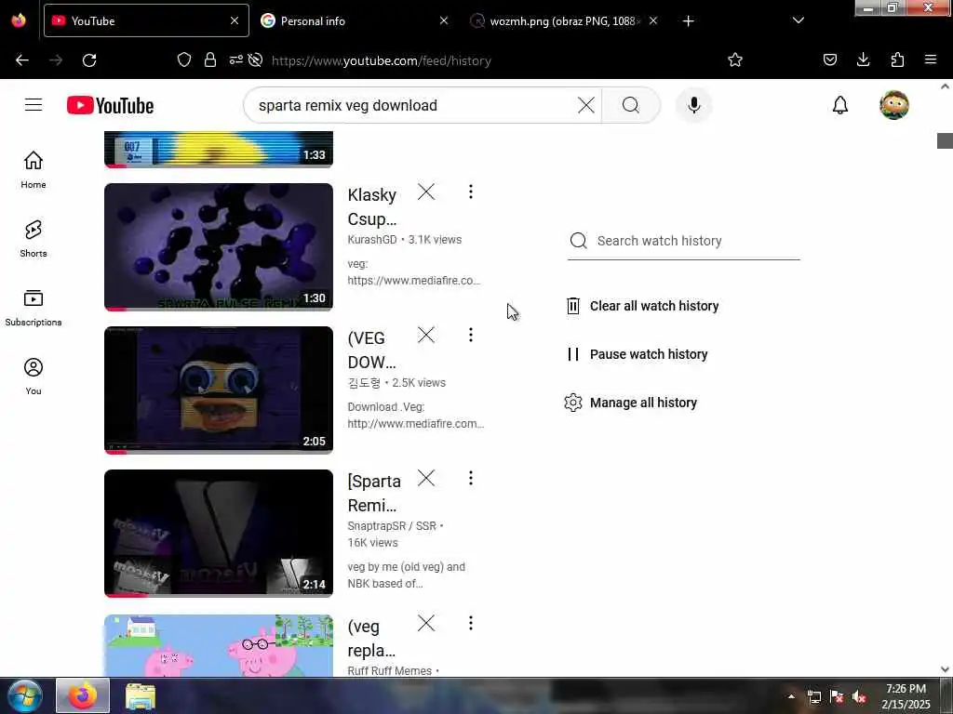Open the account avatar menu

[x=894, y=105]
